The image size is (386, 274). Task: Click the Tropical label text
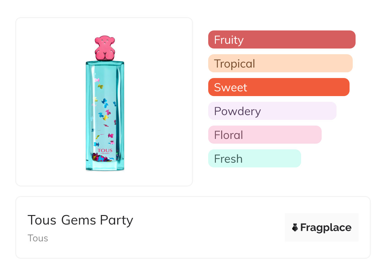coord(235,64)
